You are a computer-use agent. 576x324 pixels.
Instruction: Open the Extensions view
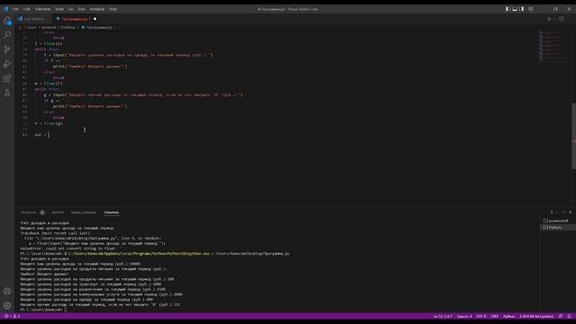[x=7, y=78]
